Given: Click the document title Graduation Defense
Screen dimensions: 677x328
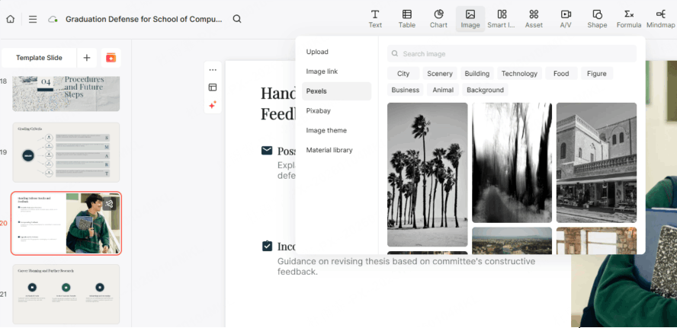Looking at the screenshot, I should [x=144, y=19].
